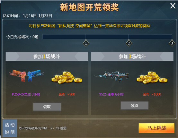Click the P250-双鱼座 dual pistols icon
178x138 pixels.
click(26, 76)
